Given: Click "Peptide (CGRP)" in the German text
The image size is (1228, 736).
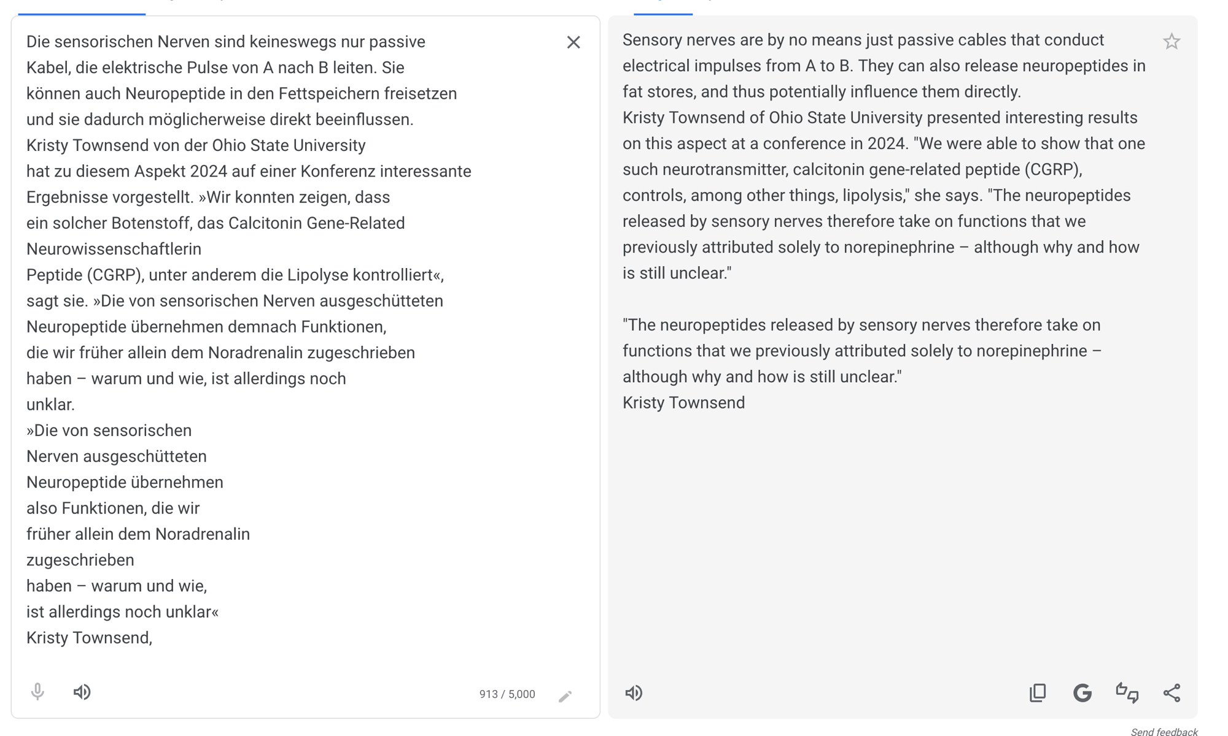Looking at the screenshot, I should coord(84,275).
